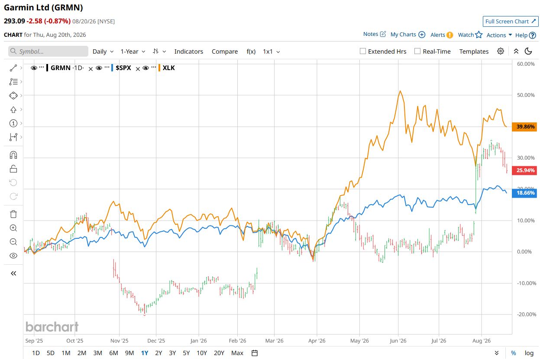The image size is (540, 359).
Task: Expand the line tool chevron
Action: pyautogui.click(x=21, y=68)
